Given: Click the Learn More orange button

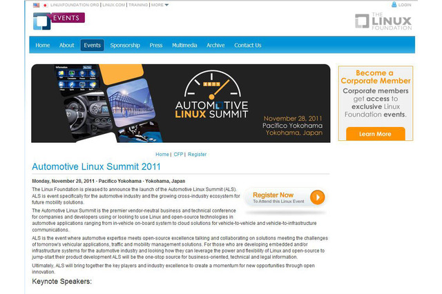Looking at the screenshot, I should click(x=376, y=134).
